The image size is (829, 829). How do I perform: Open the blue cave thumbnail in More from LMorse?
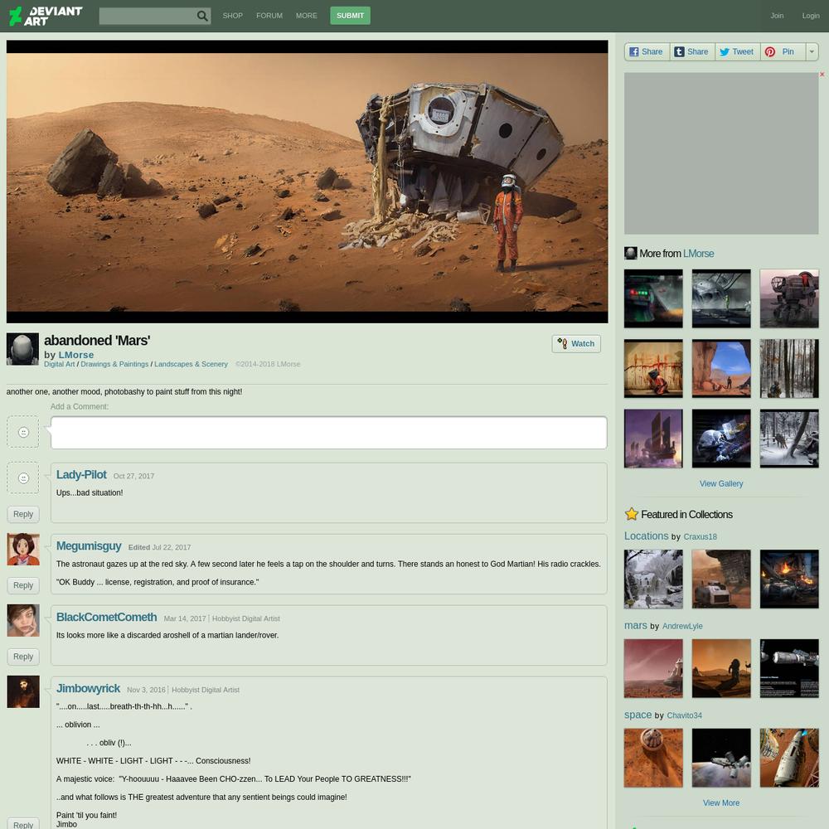pos(721,369)
